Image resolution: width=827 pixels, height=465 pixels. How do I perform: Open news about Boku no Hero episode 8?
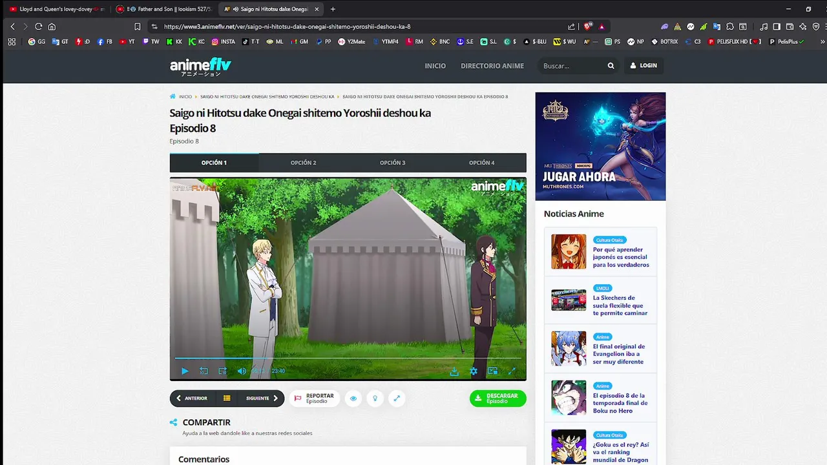point(620,403)
